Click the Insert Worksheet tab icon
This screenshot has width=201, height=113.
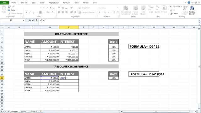[x=41, y=111]
